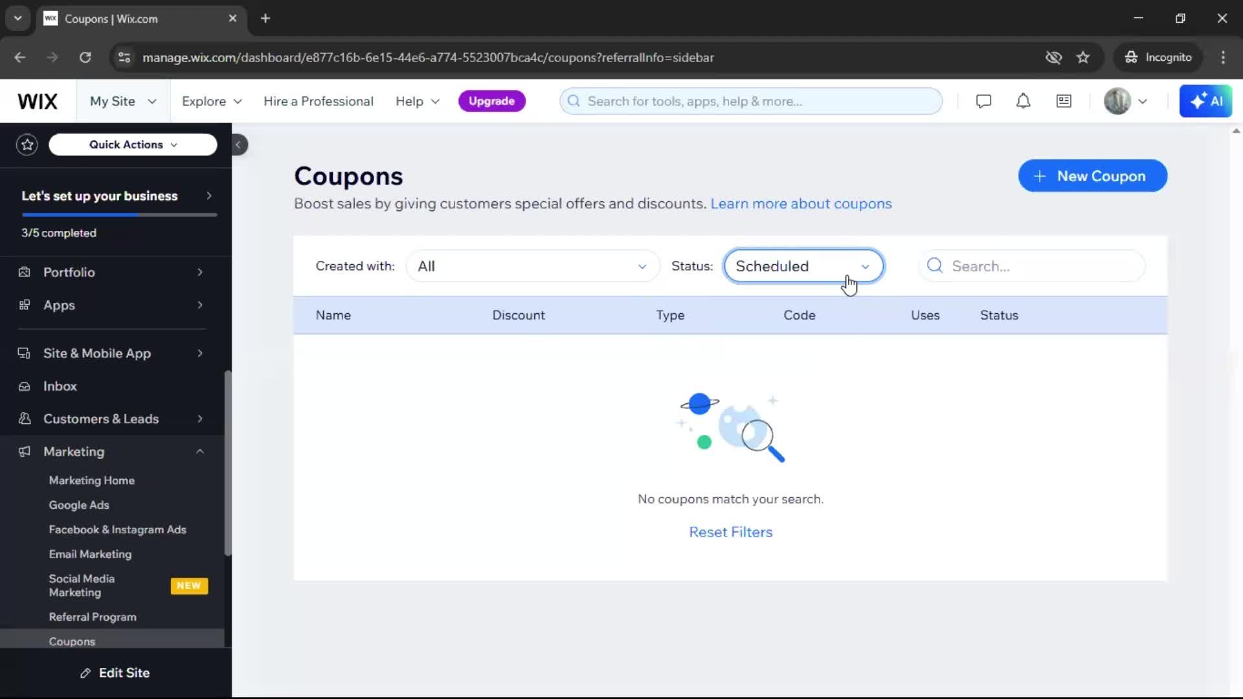Click Reset Filters link

pyautogui.click(x=730, y=532)
